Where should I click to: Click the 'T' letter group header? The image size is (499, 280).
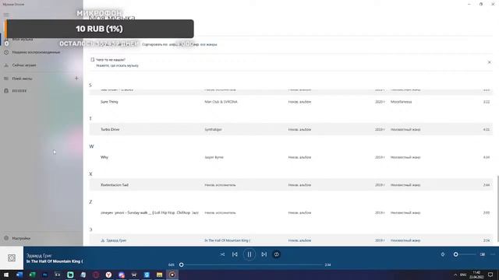[x=90, y=118]
